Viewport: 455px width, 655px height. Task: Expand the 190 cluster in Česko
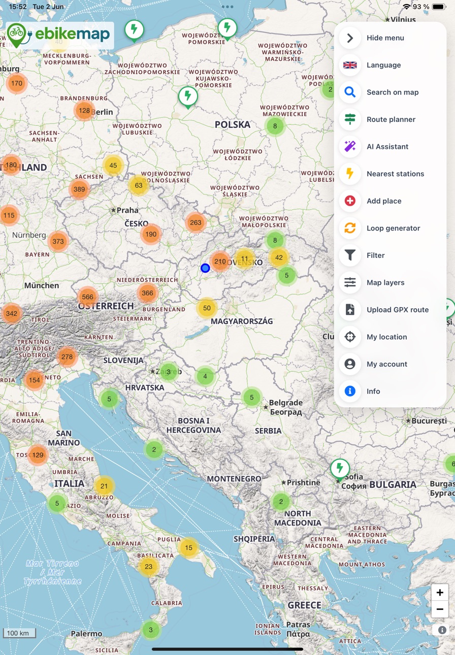151,234
